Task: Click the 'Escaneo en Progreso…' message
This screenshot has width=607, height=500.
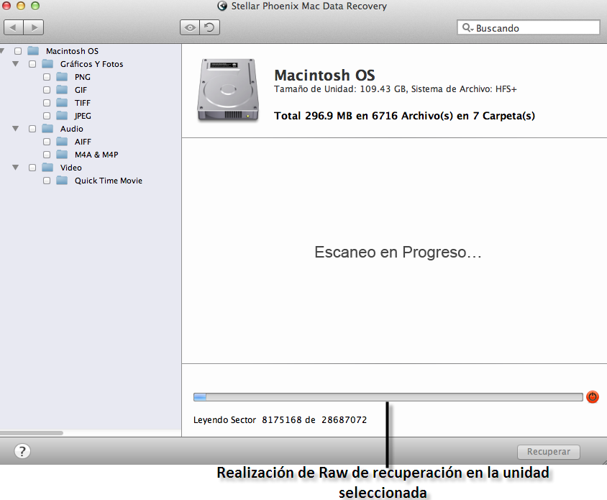Action: click(398, 252)
